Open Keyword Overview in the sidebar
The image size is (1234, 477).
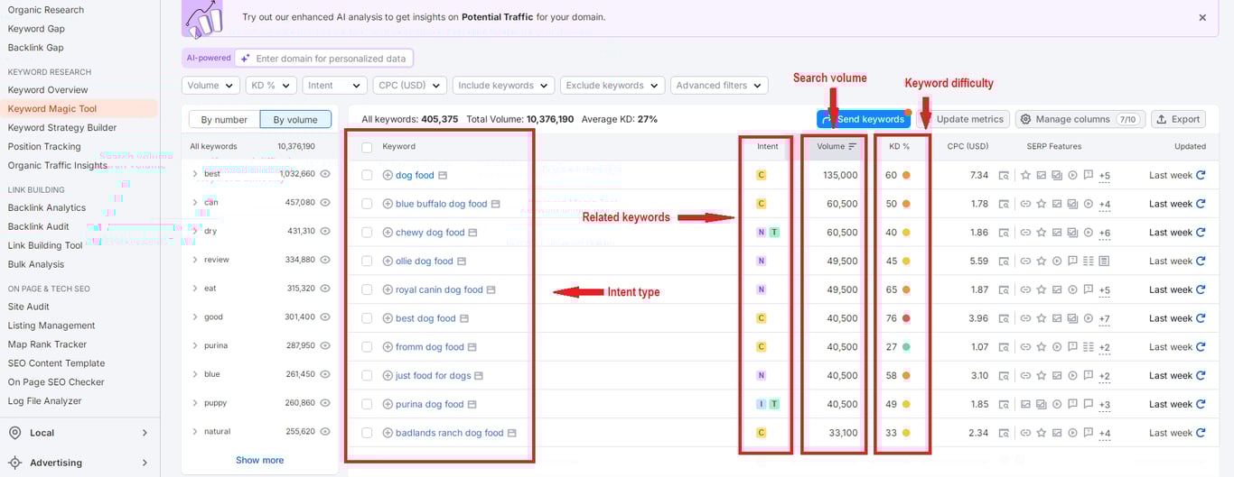48,90
